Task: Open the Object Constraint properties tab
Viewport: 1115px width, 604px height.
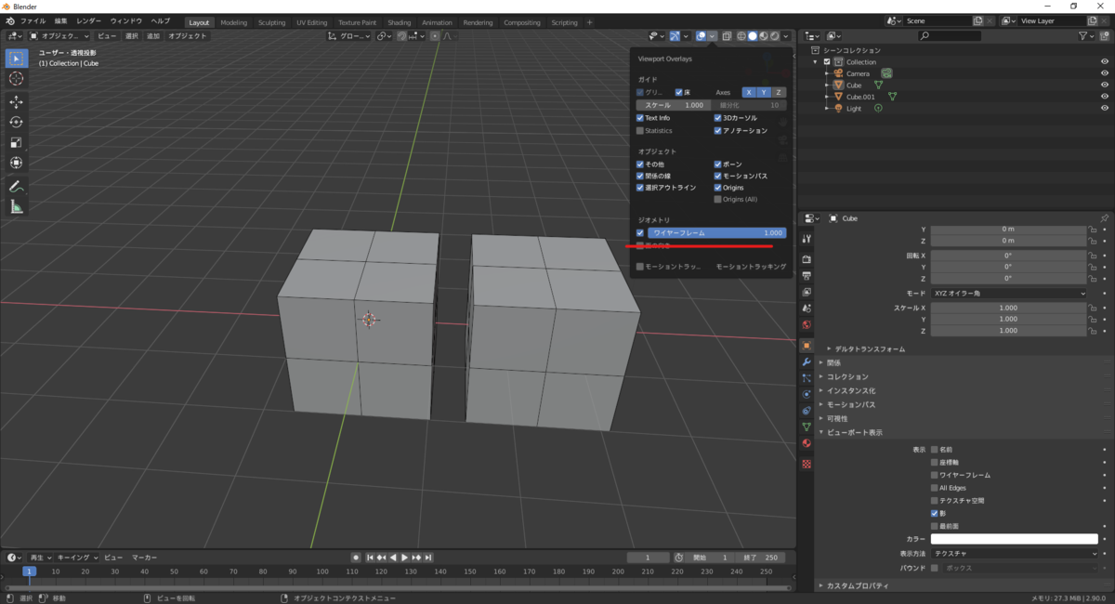Action: (x=807, y=411)
